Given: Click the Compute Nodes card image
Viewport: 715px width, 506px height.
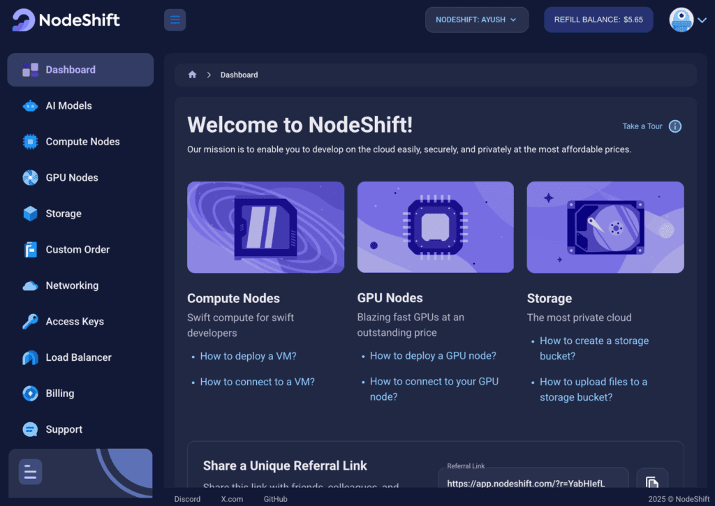Looking at the screenshot, I should (265, 228).
